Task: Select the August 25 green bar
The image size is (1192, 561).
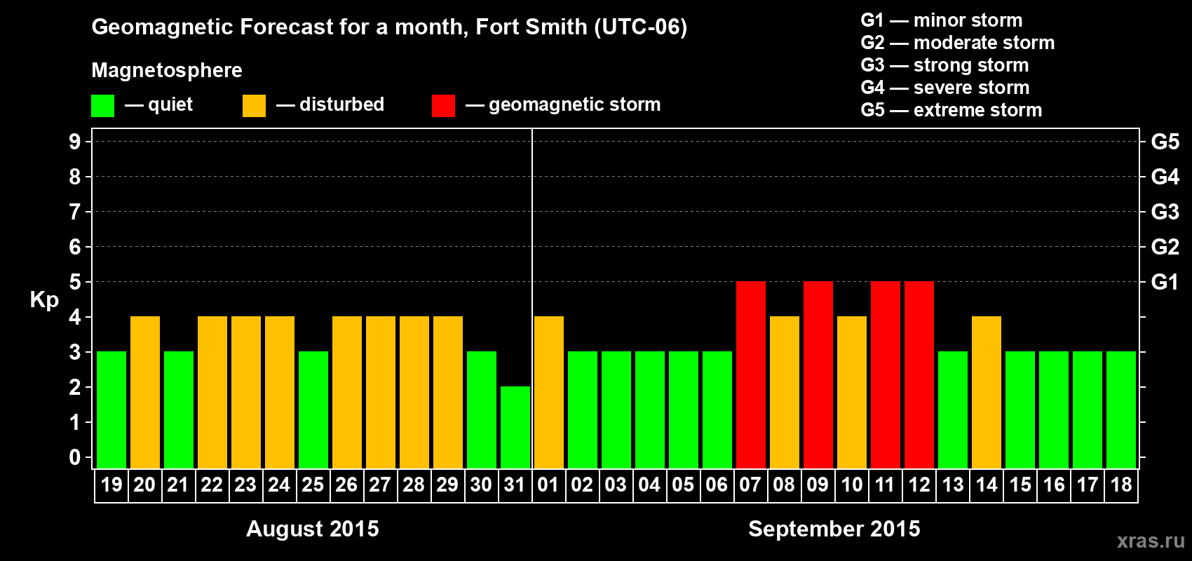Action: (313, 410)
